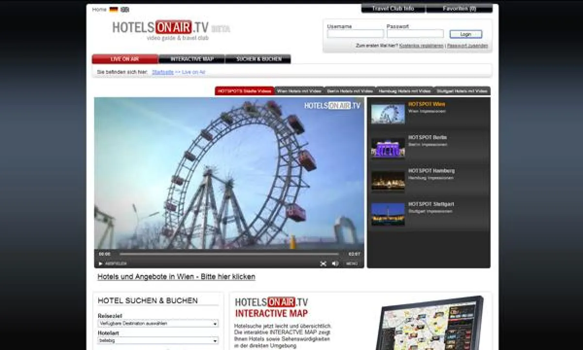The image size is (583, 350).
Task: Switch to Wien Hotels mit Video
Action: click(x=298, y=90)
